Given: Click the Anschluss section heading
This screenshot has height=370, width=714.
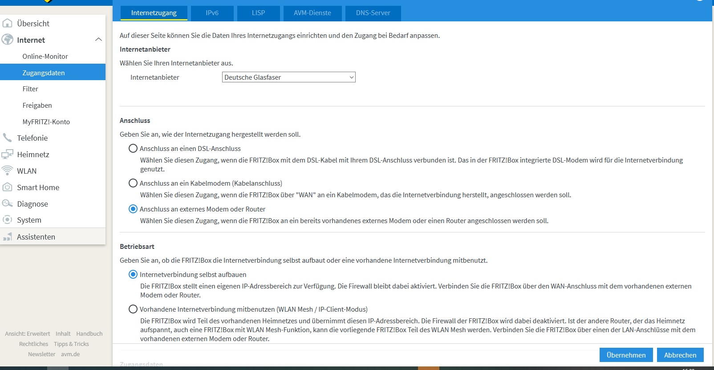Looking at the screenshot, I should [135, 120].
